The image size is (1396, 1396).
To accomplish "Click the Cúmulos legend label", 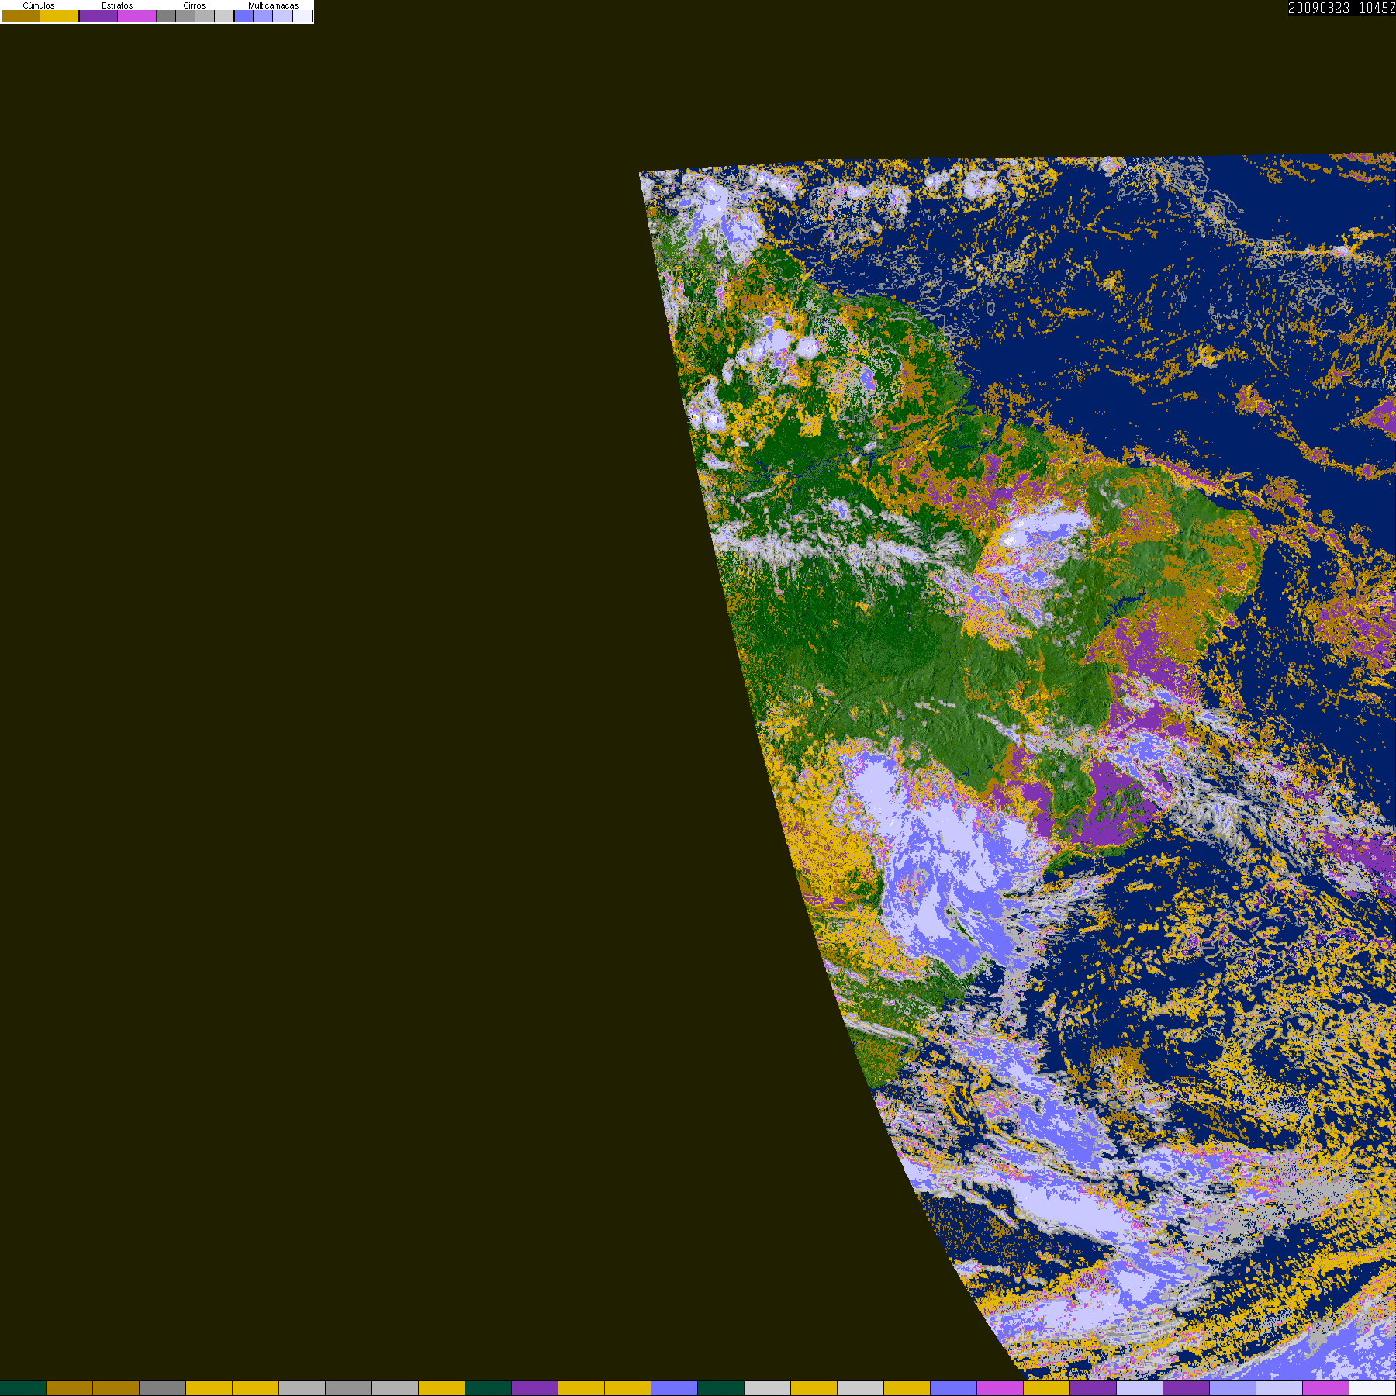I will [x=39, y=5].
